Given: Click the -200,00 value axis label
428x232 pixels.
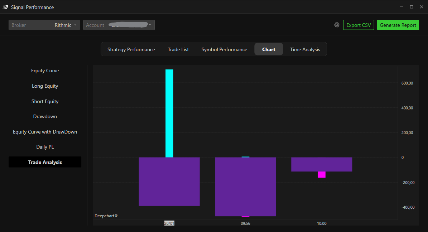Looking at the screenshot, I should pos(408,182).
